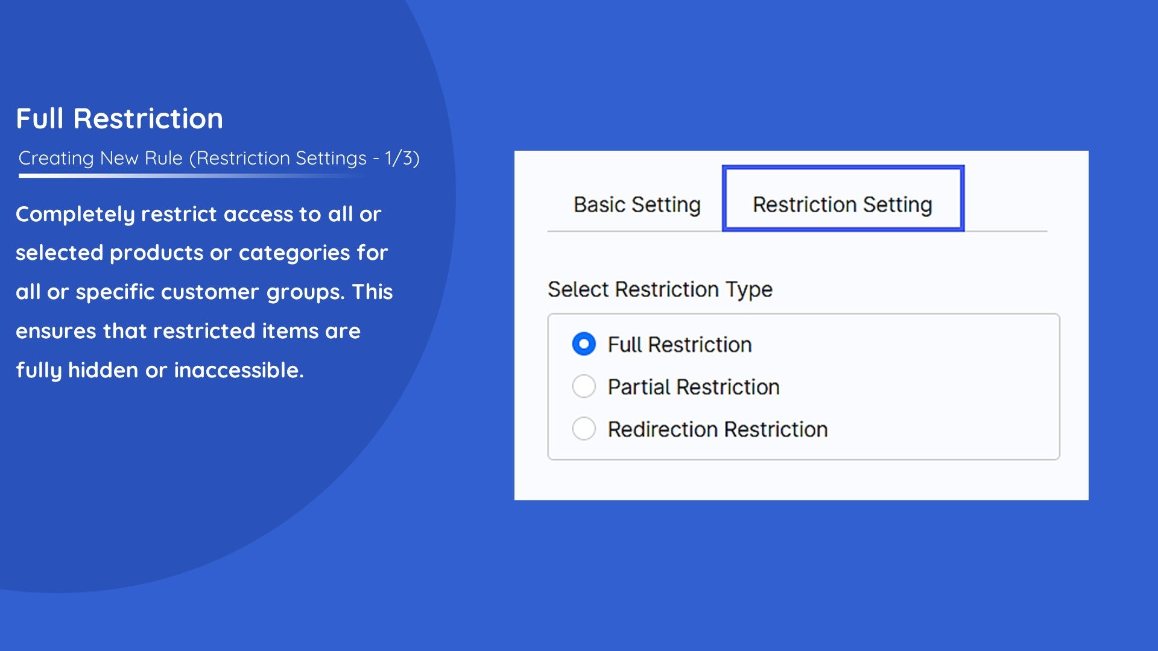This screenshot has height=651, width=1158.
Task: Choose the Partial Restriction option
Action: 584,386
